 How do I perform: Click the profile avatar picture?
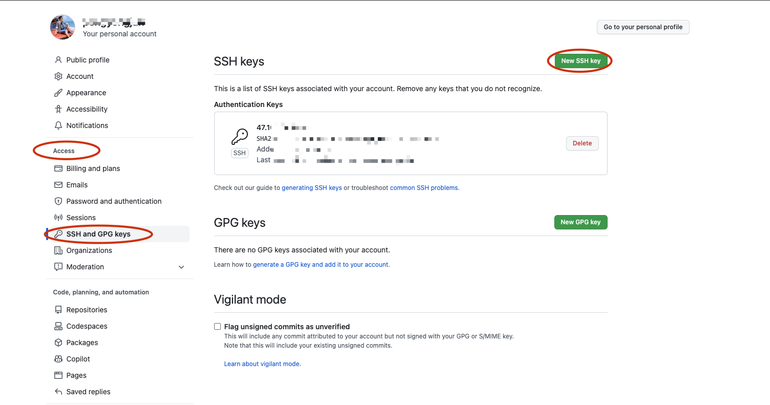(63, 27)
